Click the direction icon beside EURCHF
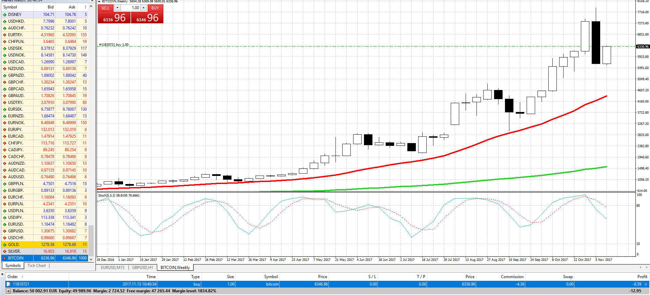 click(x=5, y=197)
